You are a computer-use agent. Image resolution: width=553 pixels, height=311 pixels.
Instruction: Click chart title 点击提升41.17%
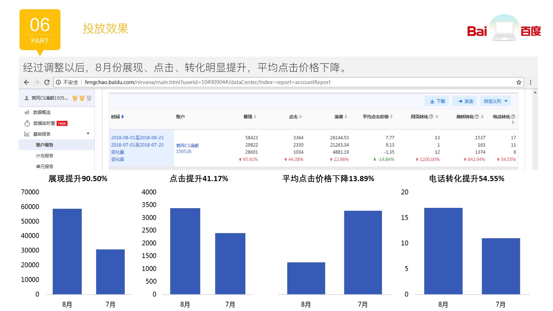click(199, 179)
